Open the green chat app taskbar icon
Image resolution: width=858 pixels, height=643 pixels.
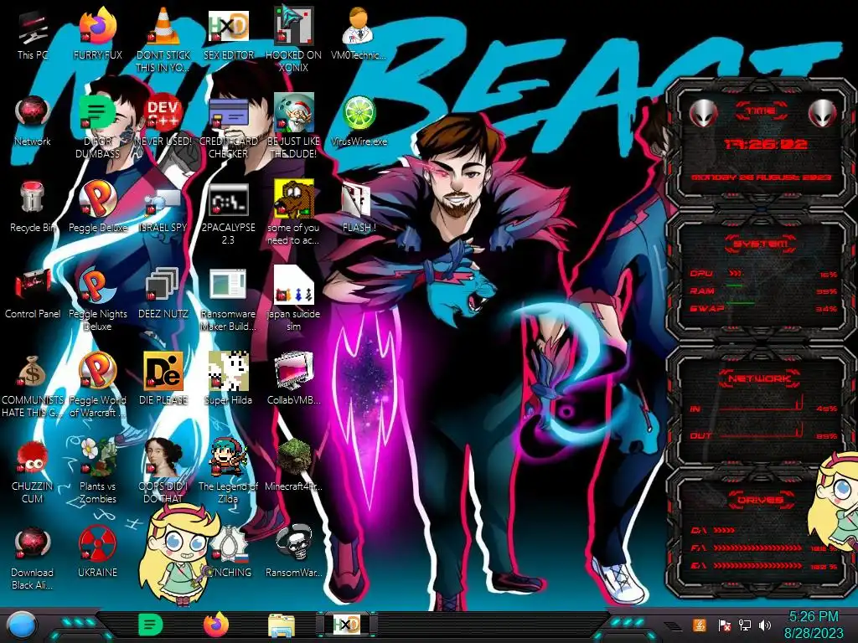(x=151, y=625)
